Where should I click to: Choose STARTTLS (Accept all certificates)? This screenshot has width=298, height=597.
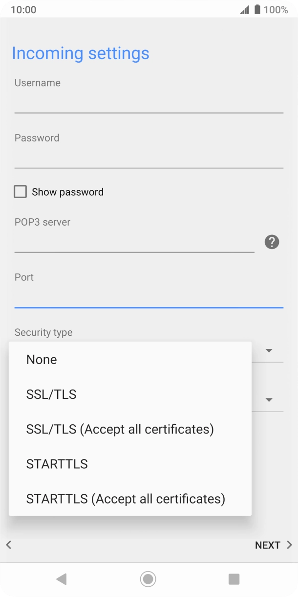pos(126,499)
